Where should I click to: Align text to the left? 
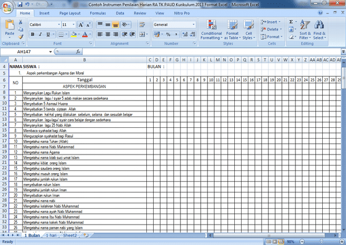pos(100,35)
